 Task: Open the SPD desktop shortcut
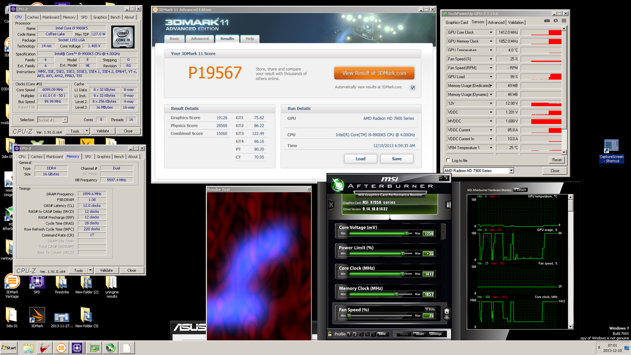click(x=37, y=284)
